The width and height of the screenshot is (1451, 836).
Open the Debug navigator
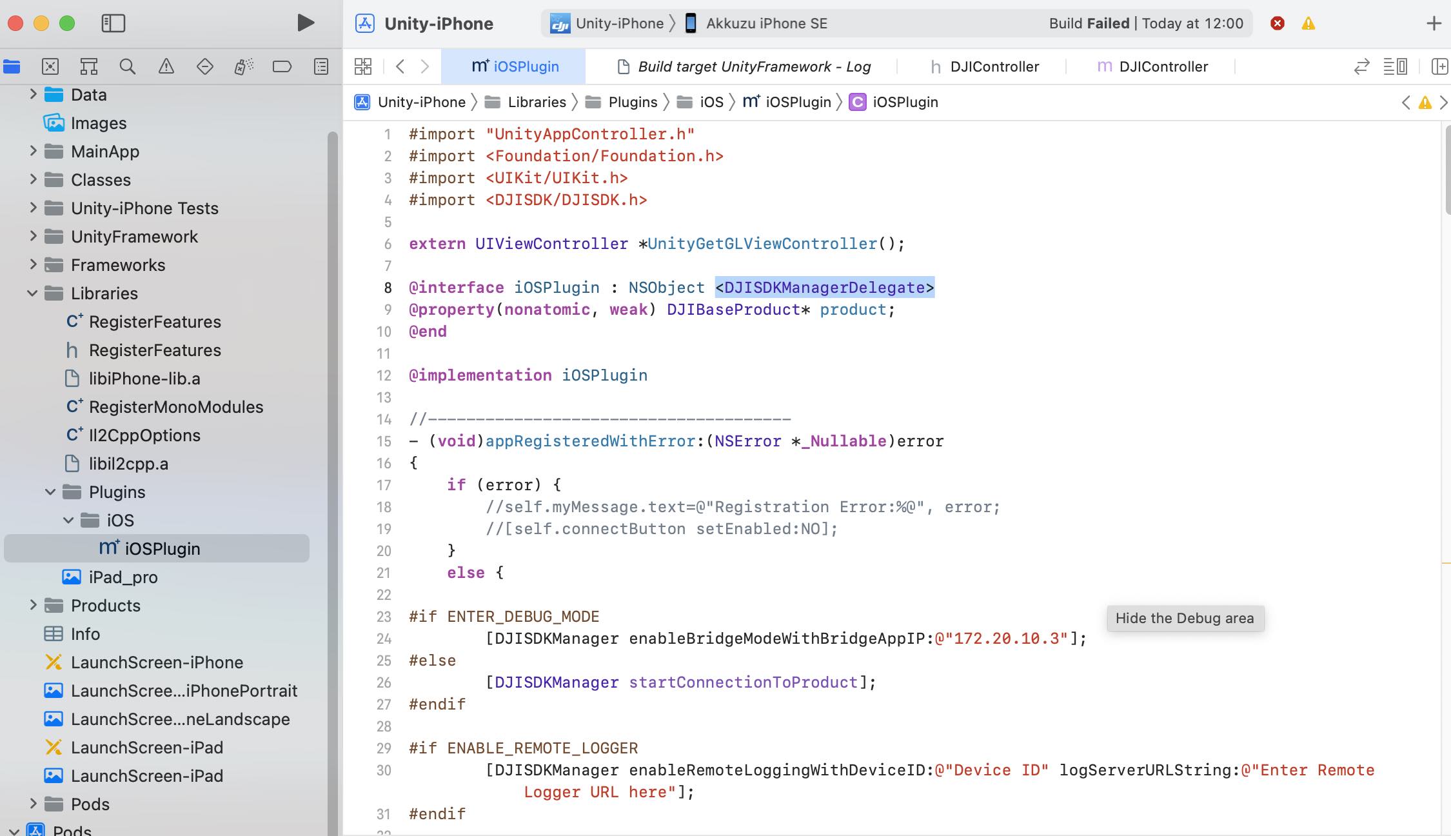244,66
